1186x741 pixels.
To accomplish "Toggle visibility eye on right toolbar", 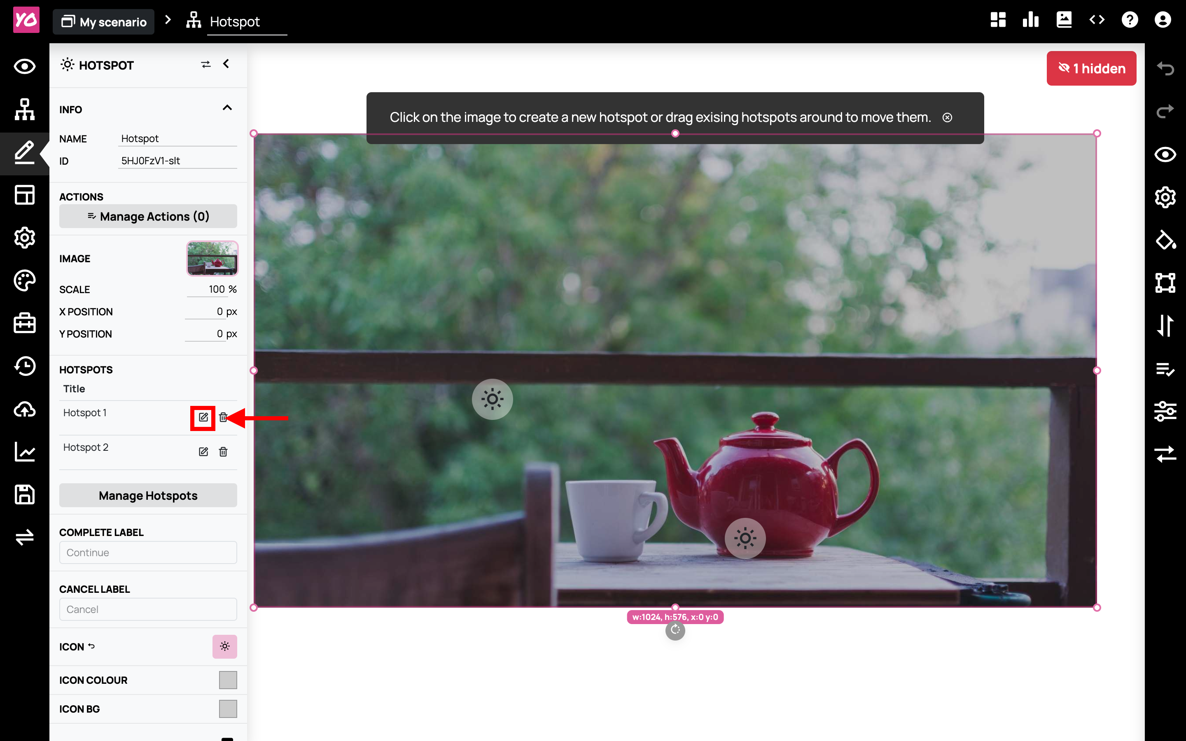I will pyautogui.click(x=1165, y=155).
